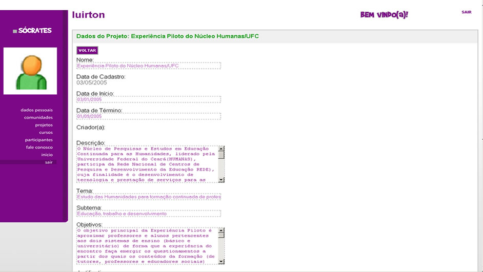Open dados pessoais in sidebar
Image resolution: width=483 pixels, height=272 pixels.
[x=36, y=110]
